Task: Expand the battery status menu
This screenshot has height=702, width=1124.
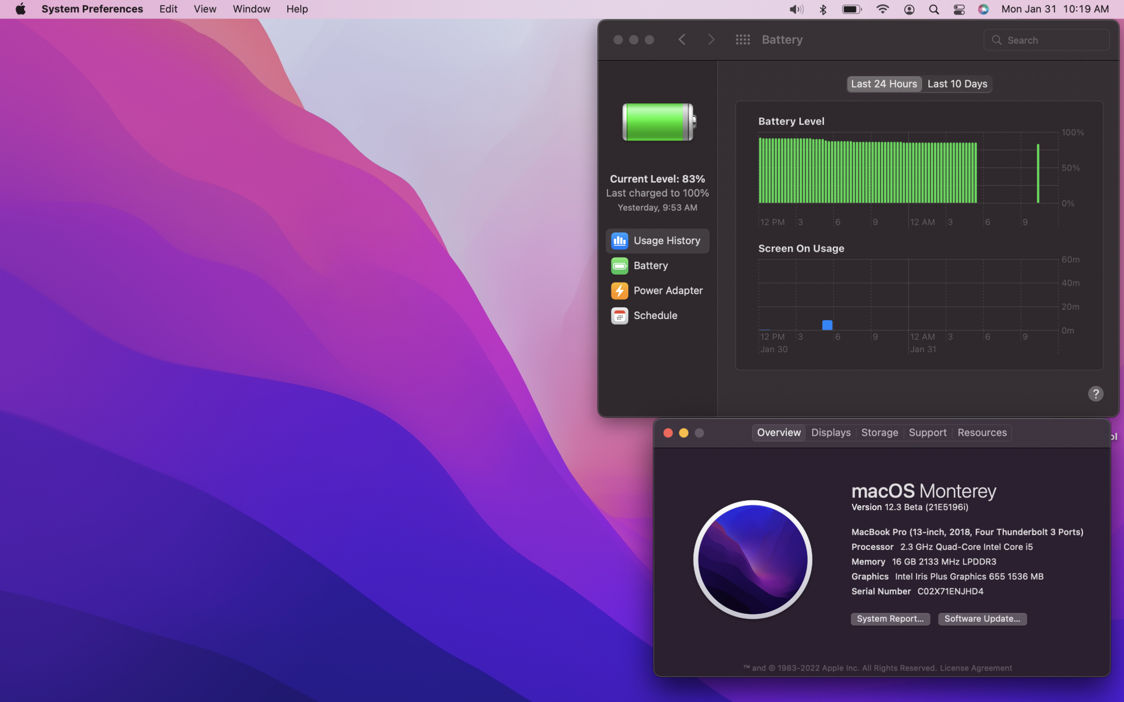Action: click(x=851, y=10)
